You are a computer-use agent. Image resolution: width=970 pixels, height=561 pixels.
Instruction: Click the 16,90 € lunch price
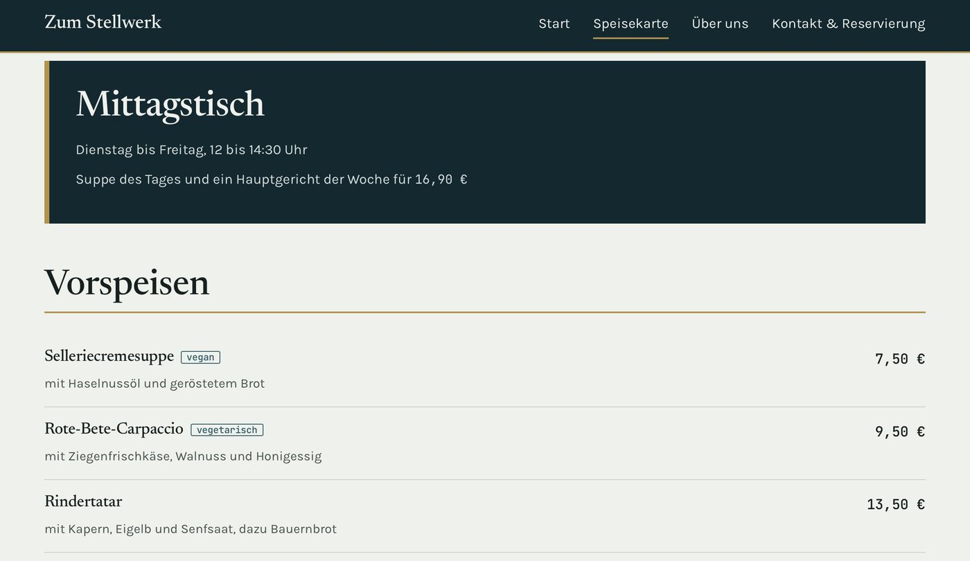[441, 179]
